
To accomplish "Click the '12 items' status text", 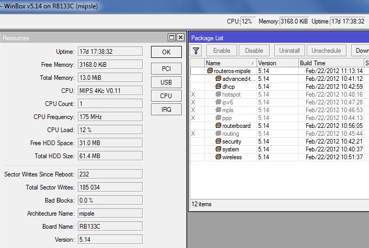I will click(201, 204).
